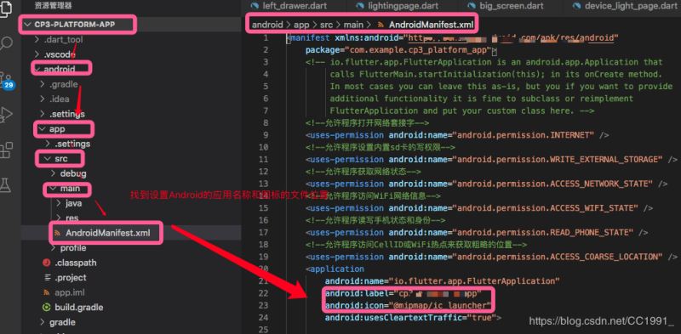Click the app.iml file icon
Viewport: 681px width, 334px height.
47,292
